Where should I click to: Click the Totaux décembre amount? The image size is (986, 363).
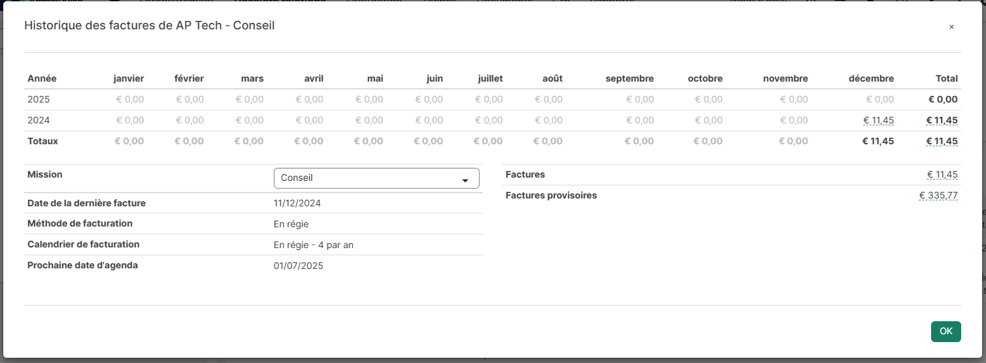click(878, 141)
